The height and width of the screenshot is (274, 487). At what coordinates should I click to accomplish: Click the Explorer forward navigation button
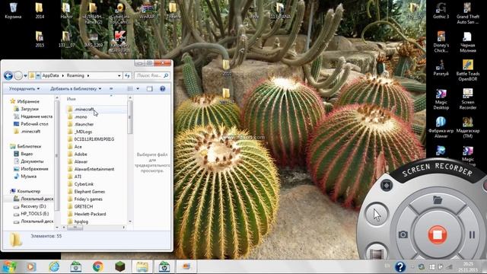coord(18,75)
